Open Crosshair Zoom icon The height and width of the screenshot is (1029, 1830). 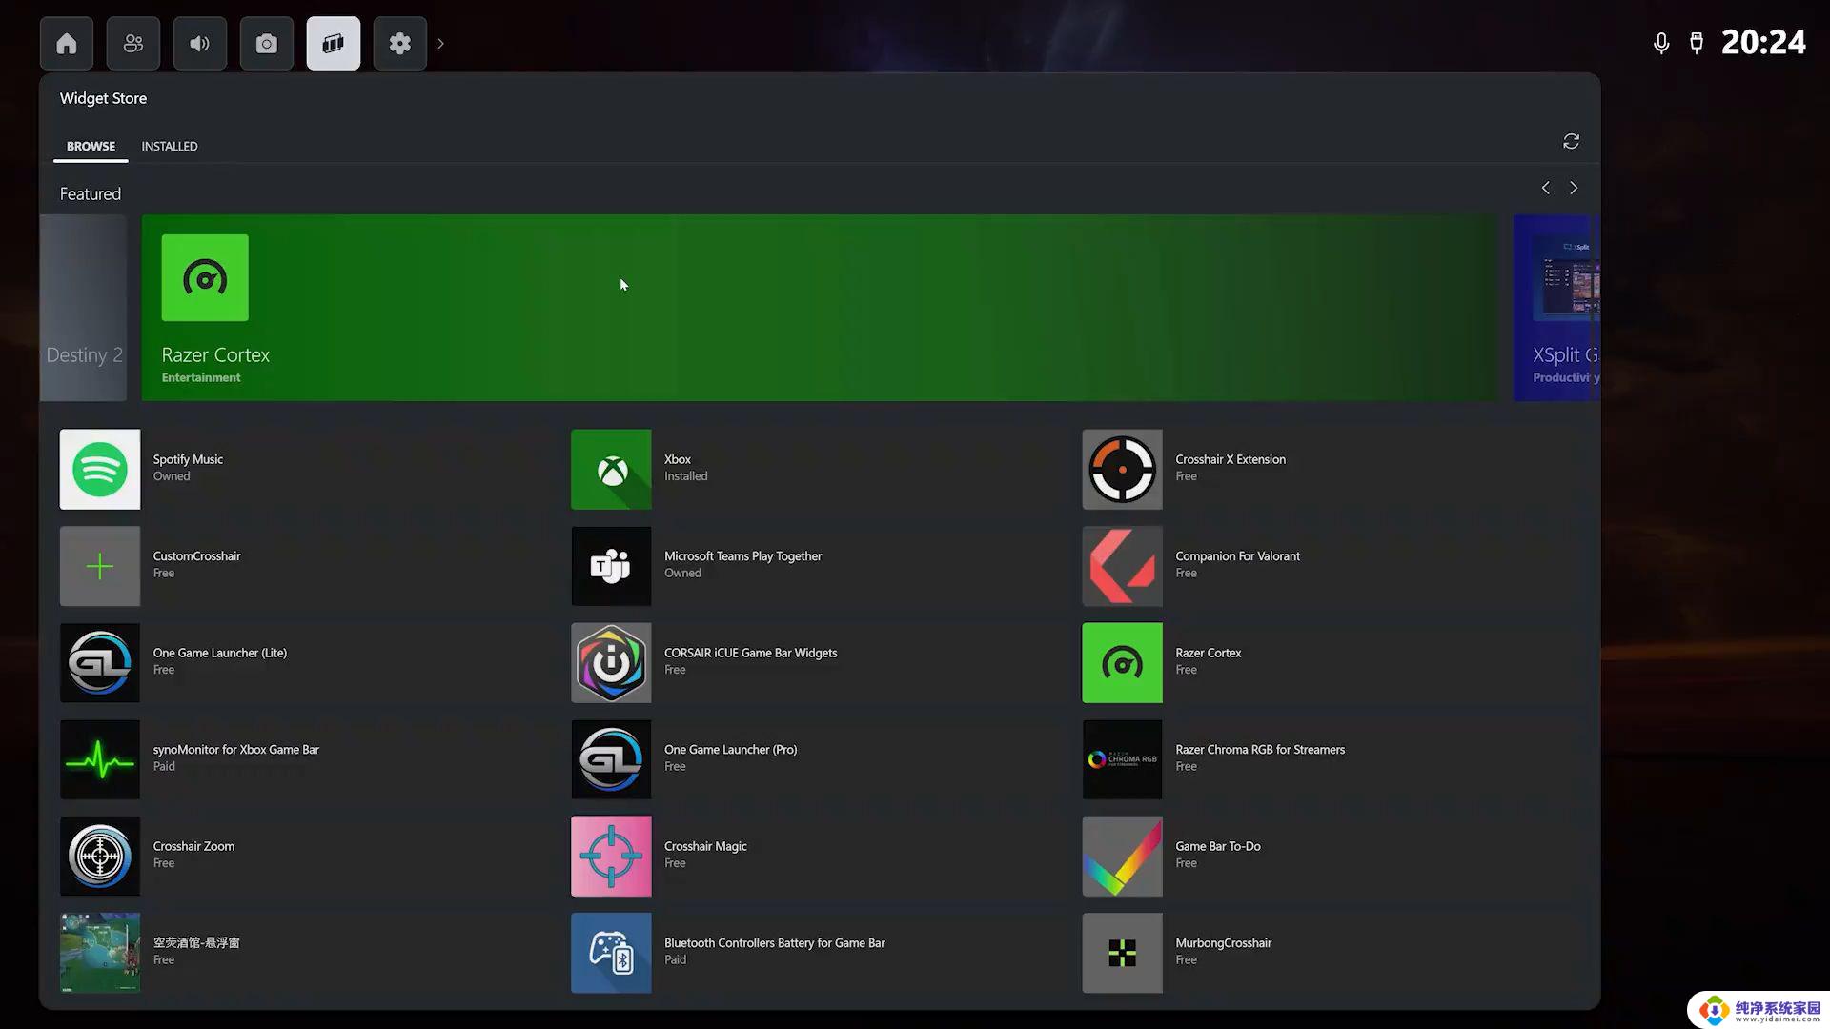pyautogui.click(x=100, y=856)
